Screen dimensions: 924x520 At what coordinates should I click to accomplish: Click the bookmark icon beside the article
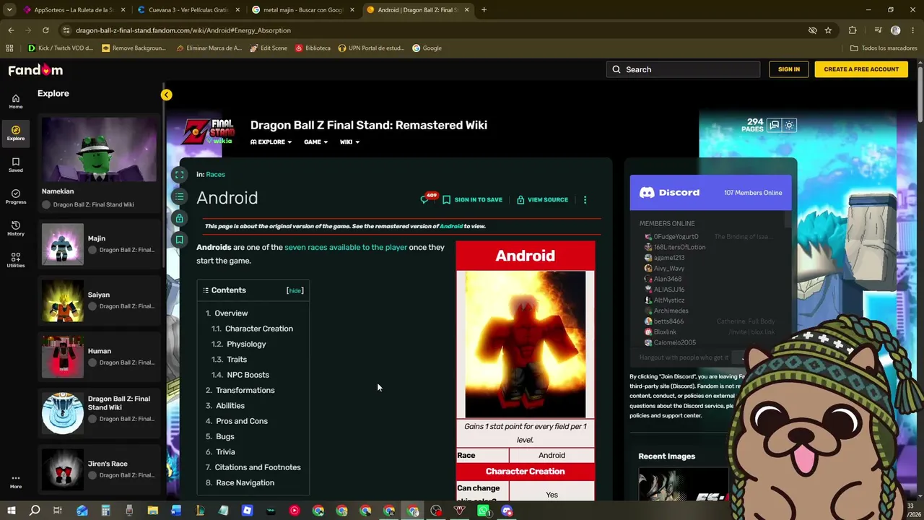pyautogui.click(x=180, y=240)
